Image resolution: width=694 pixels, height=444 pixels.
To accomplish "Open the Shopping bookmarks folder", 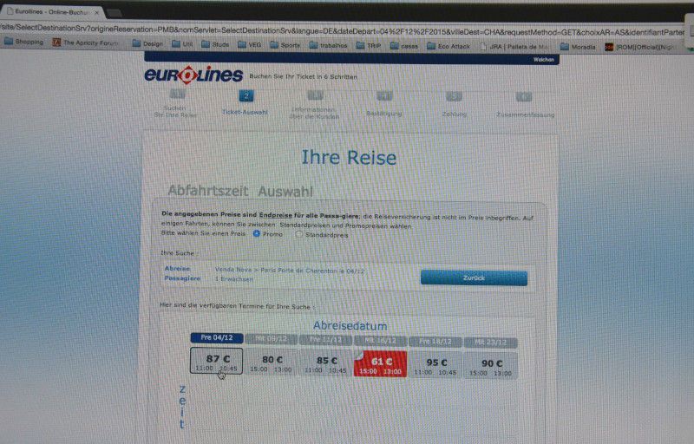I will (x=23, y=42).
